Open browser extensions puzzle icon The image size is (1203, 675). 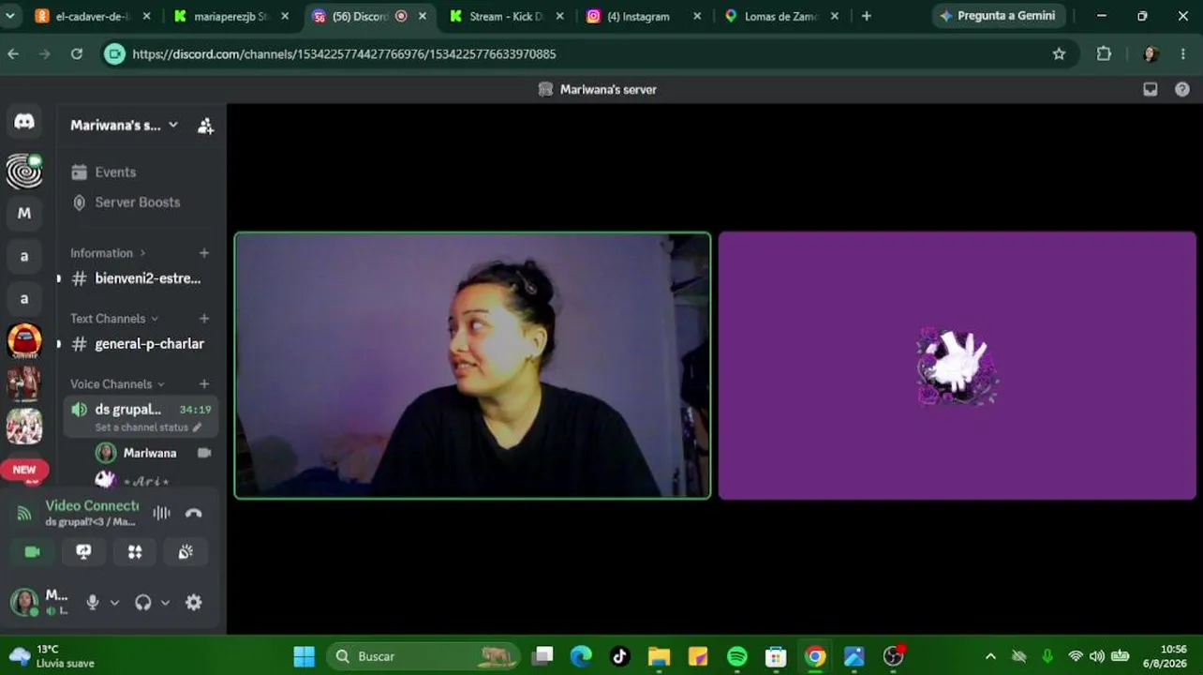pos(1104,54)
